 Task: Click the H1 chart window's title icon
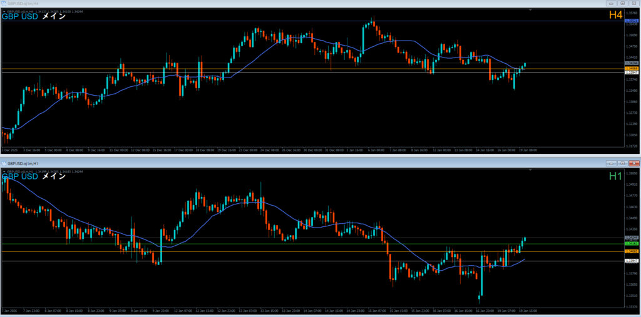pyautogui.click(x=4, y=163)
